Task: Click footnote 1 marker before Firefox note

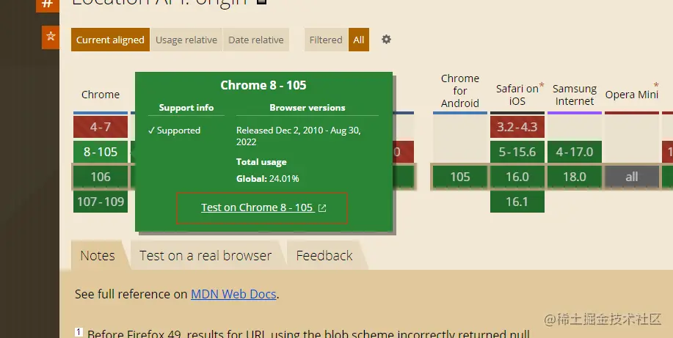Action: click(79, 332)
